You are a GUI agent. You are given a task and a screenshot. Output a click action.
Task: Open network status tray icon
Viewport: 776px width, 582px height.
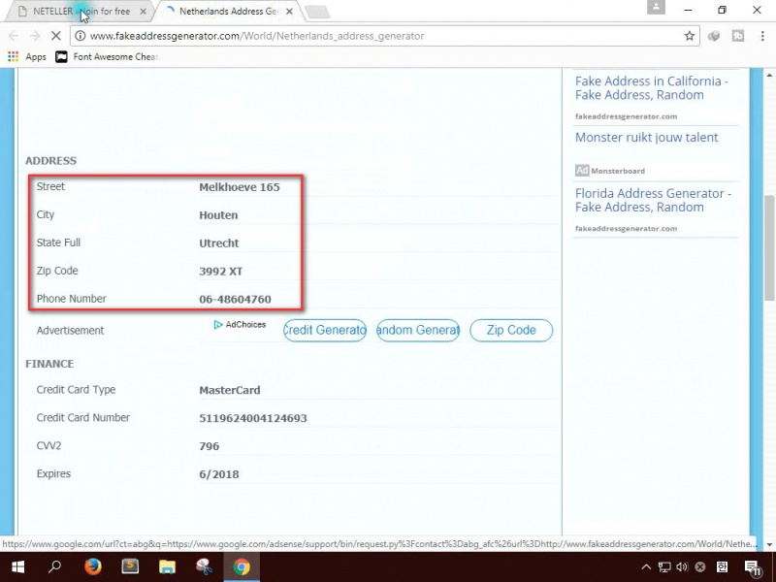664,567
